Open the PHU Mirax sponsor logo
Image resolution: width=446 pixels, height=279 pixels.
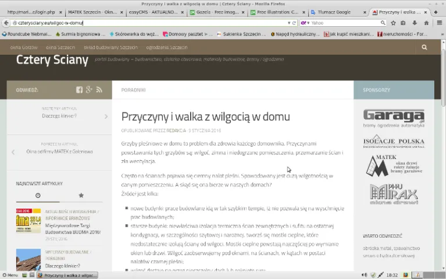coord(394,195)
